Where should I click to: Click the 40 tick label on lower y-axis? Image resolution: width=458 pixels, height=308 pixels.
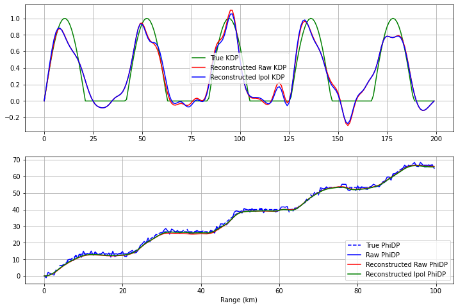coord(17,210)
